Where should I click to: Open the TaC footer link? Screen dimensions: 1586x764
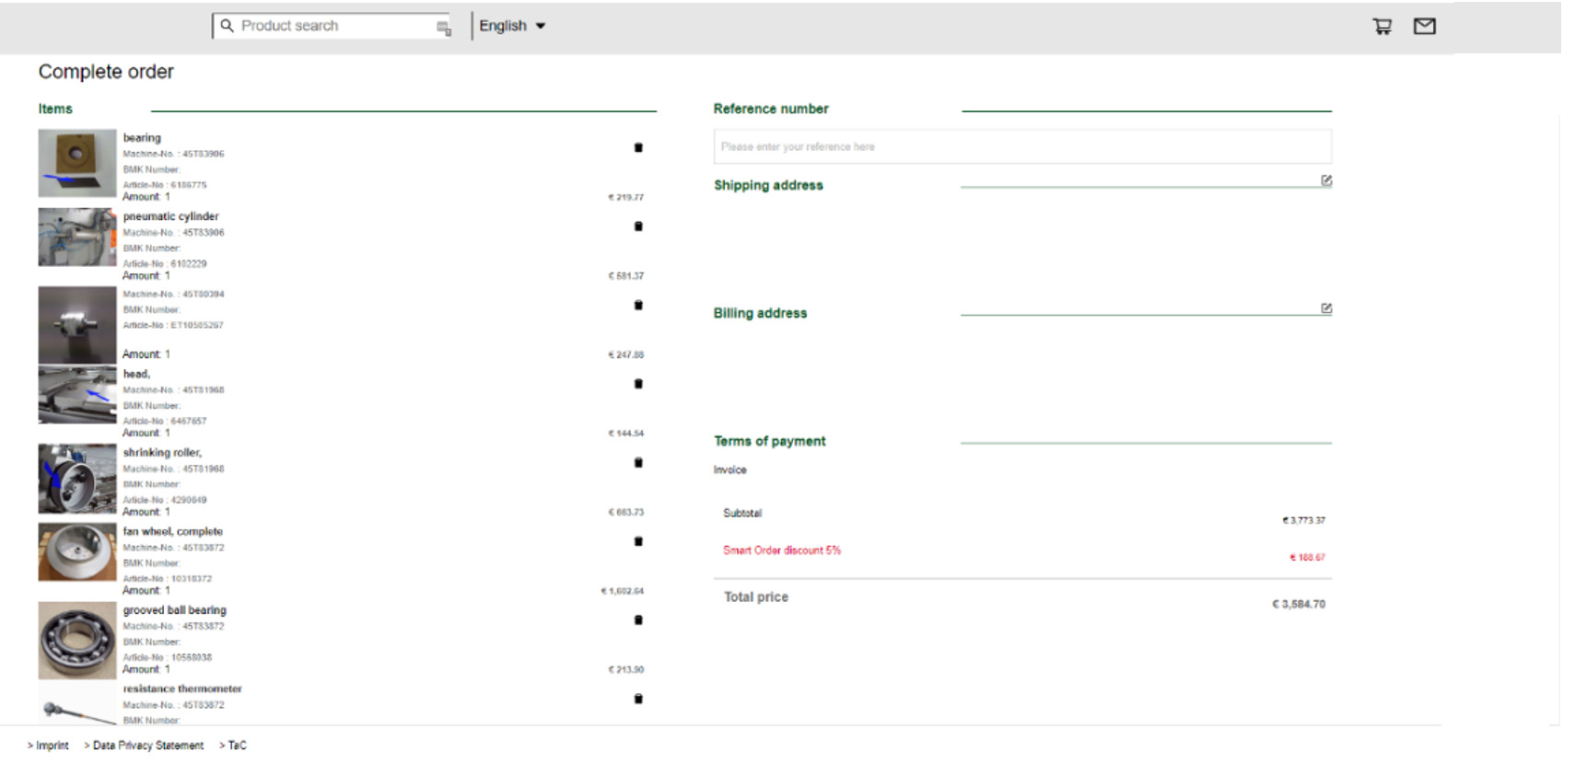[x=237, y=746]
